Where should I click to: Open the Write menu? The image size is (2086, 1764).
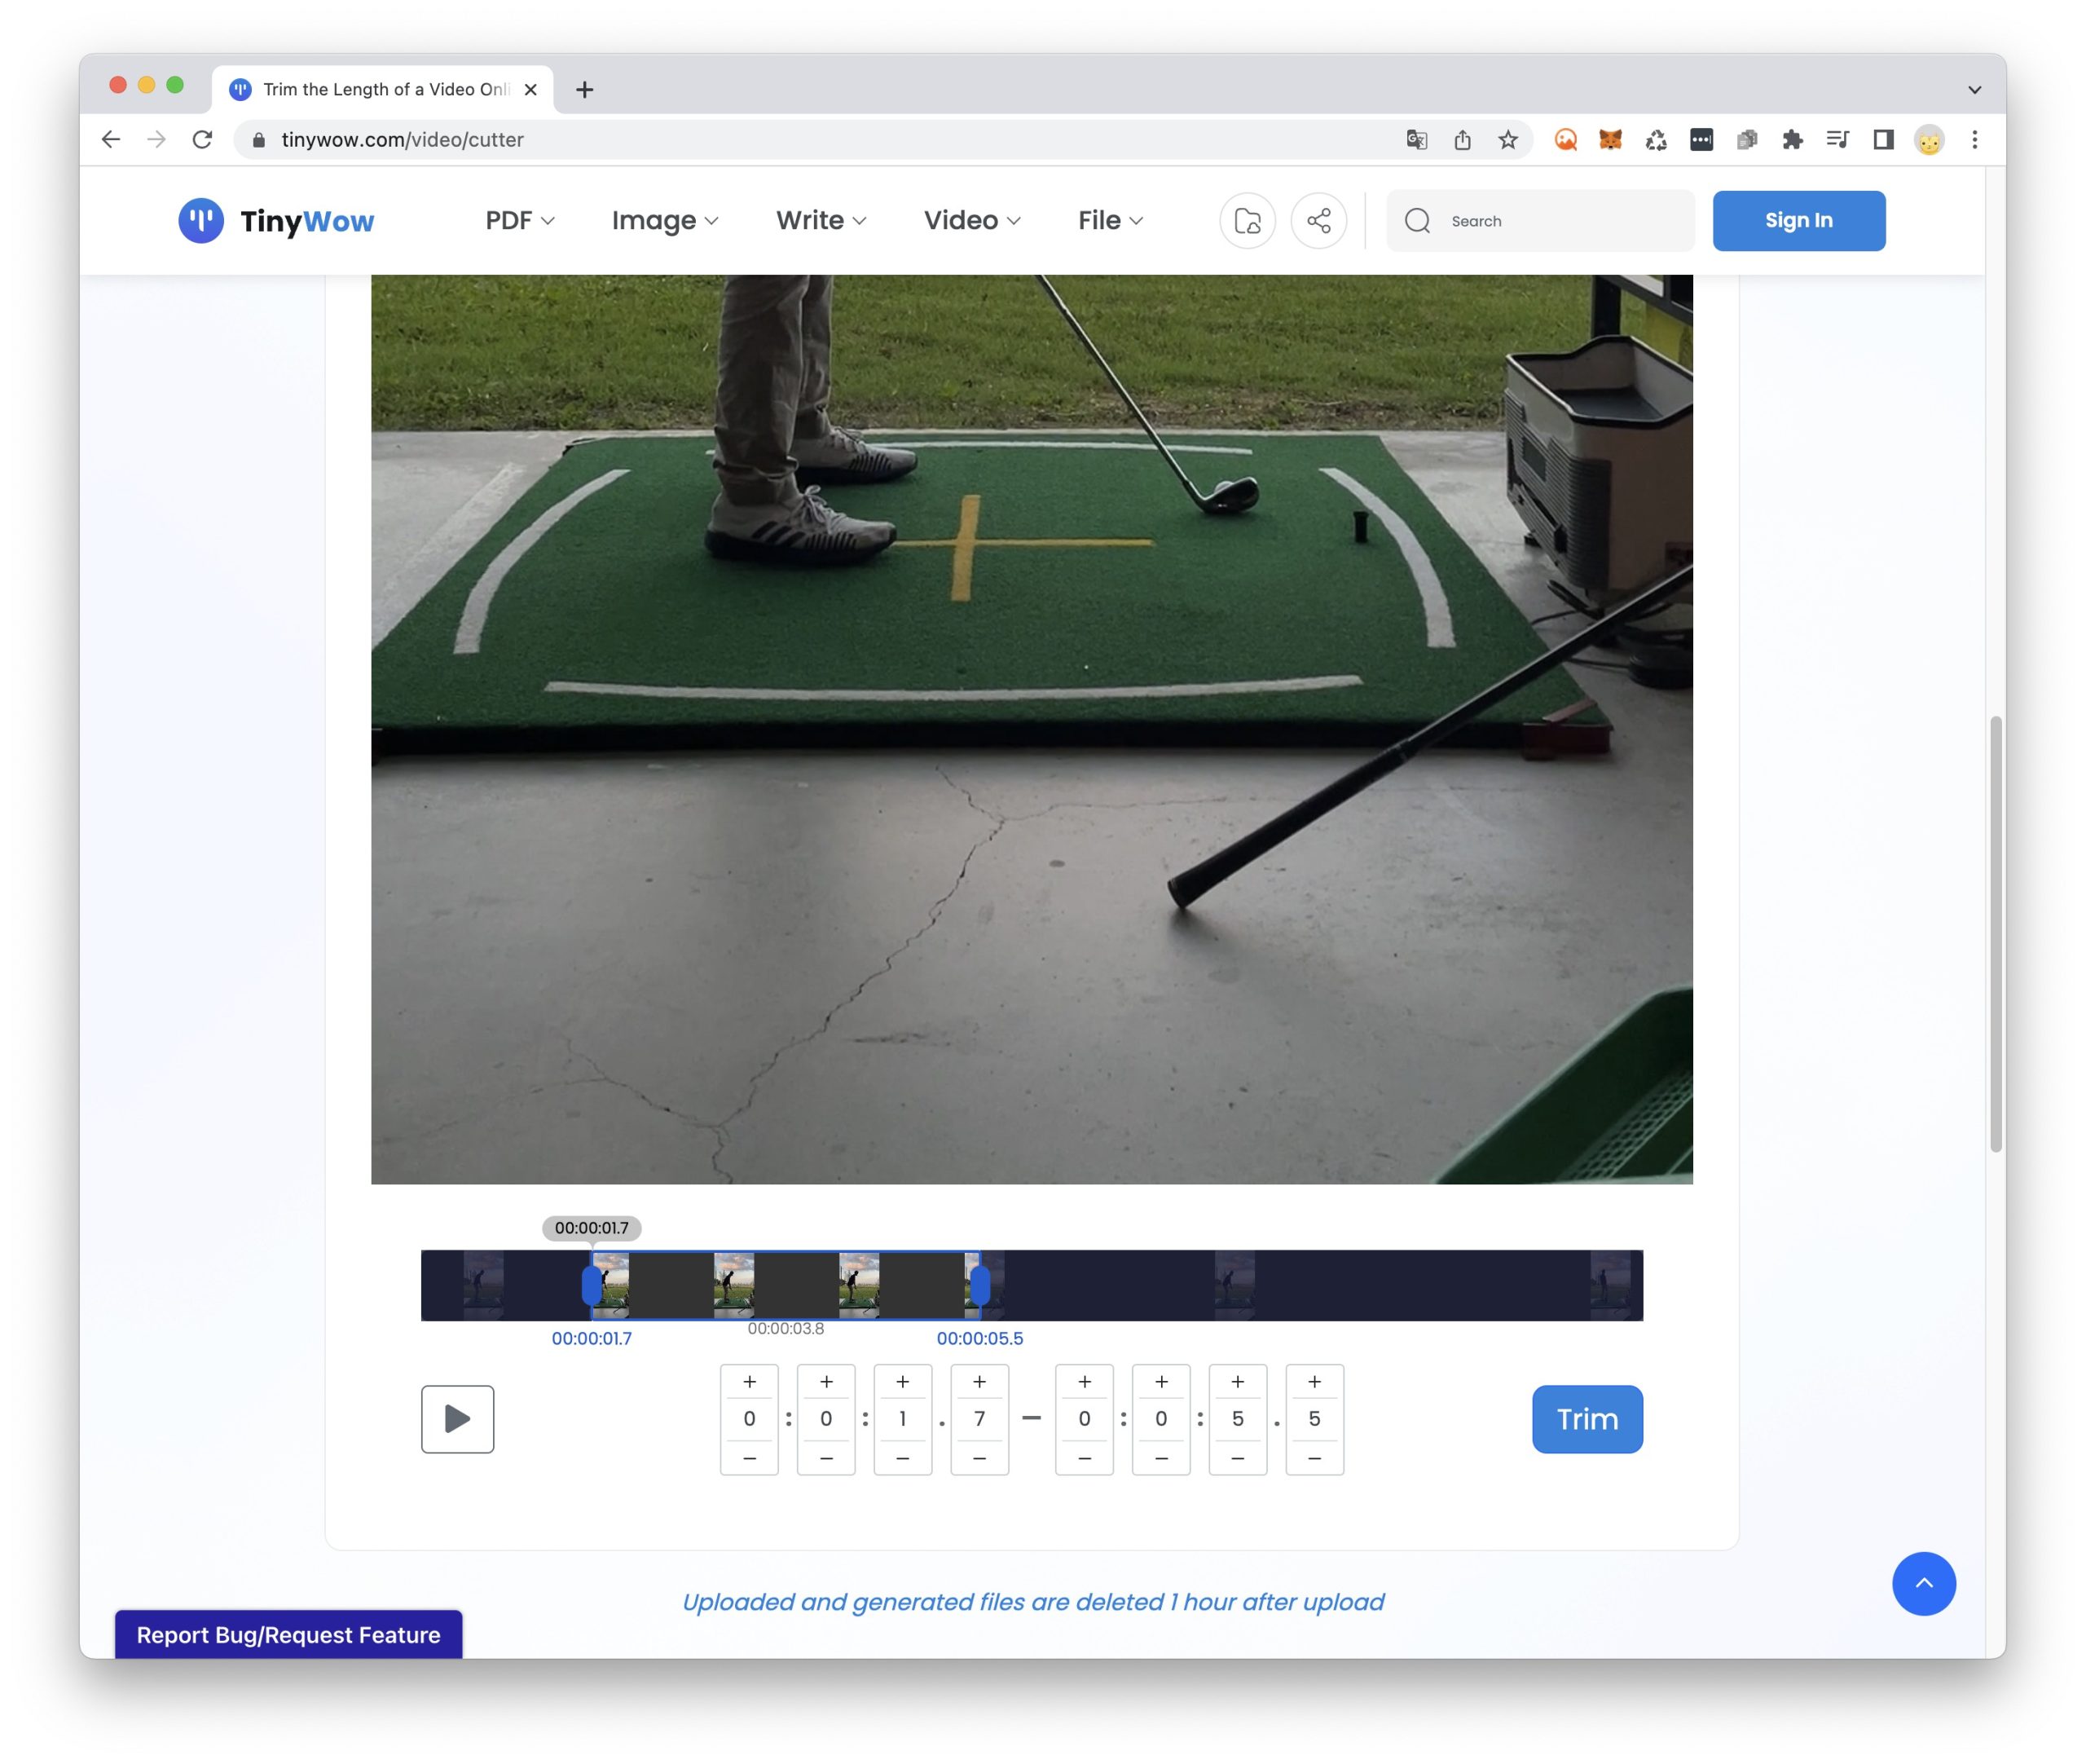820,220
